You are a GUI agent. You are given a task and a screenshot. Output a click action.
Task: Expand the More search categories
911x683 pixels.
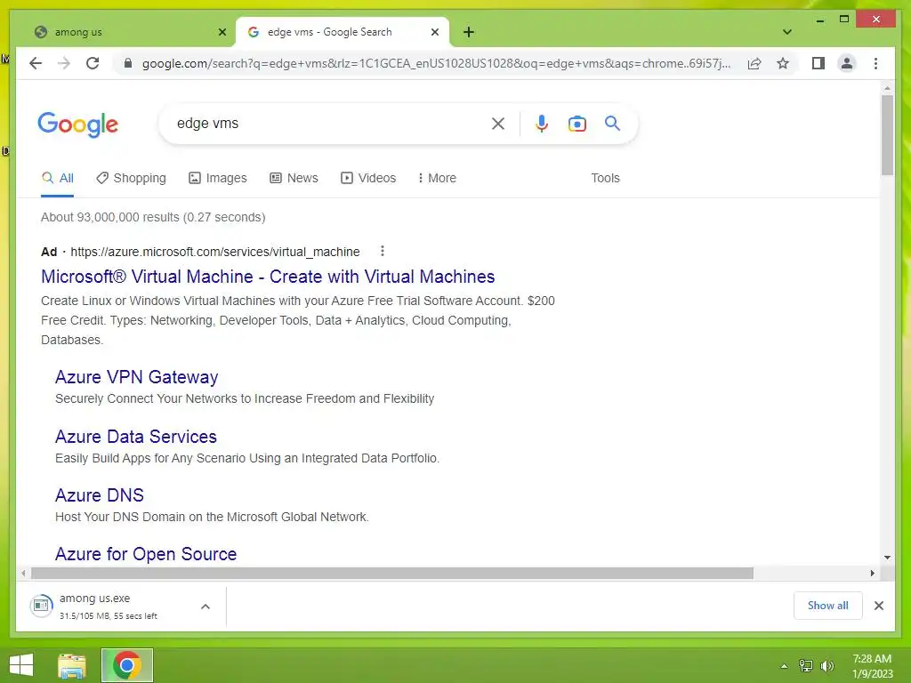coord(437,178)
